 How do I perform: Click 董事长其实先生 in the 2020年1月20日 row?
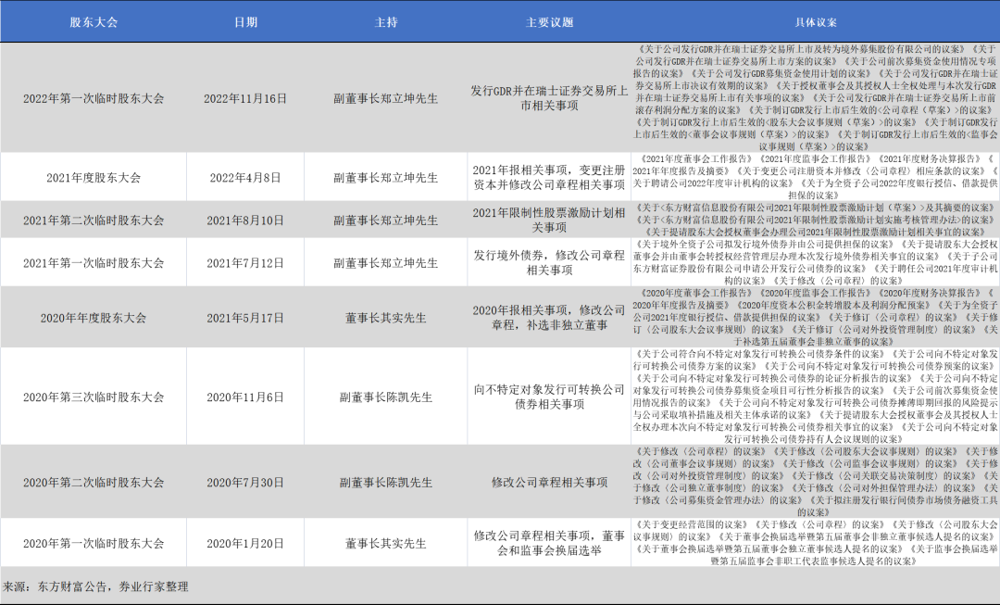coord(386,543)
